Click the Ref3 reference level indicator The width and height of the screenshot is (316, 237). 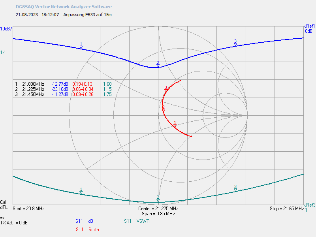(310, 205)
